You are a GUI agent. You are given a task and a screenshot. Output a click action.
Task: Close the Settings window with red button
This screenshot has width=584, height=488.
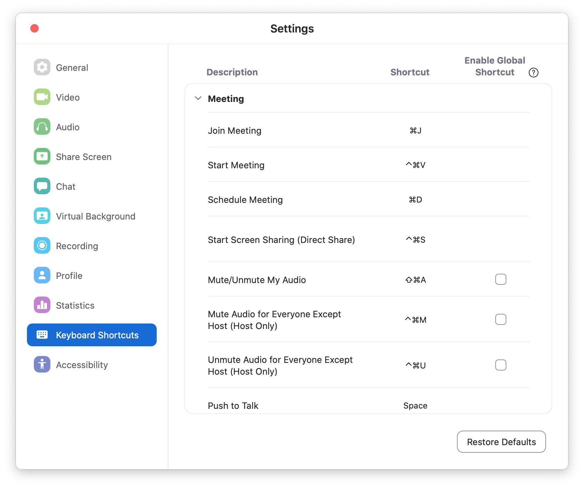point(35,28)
